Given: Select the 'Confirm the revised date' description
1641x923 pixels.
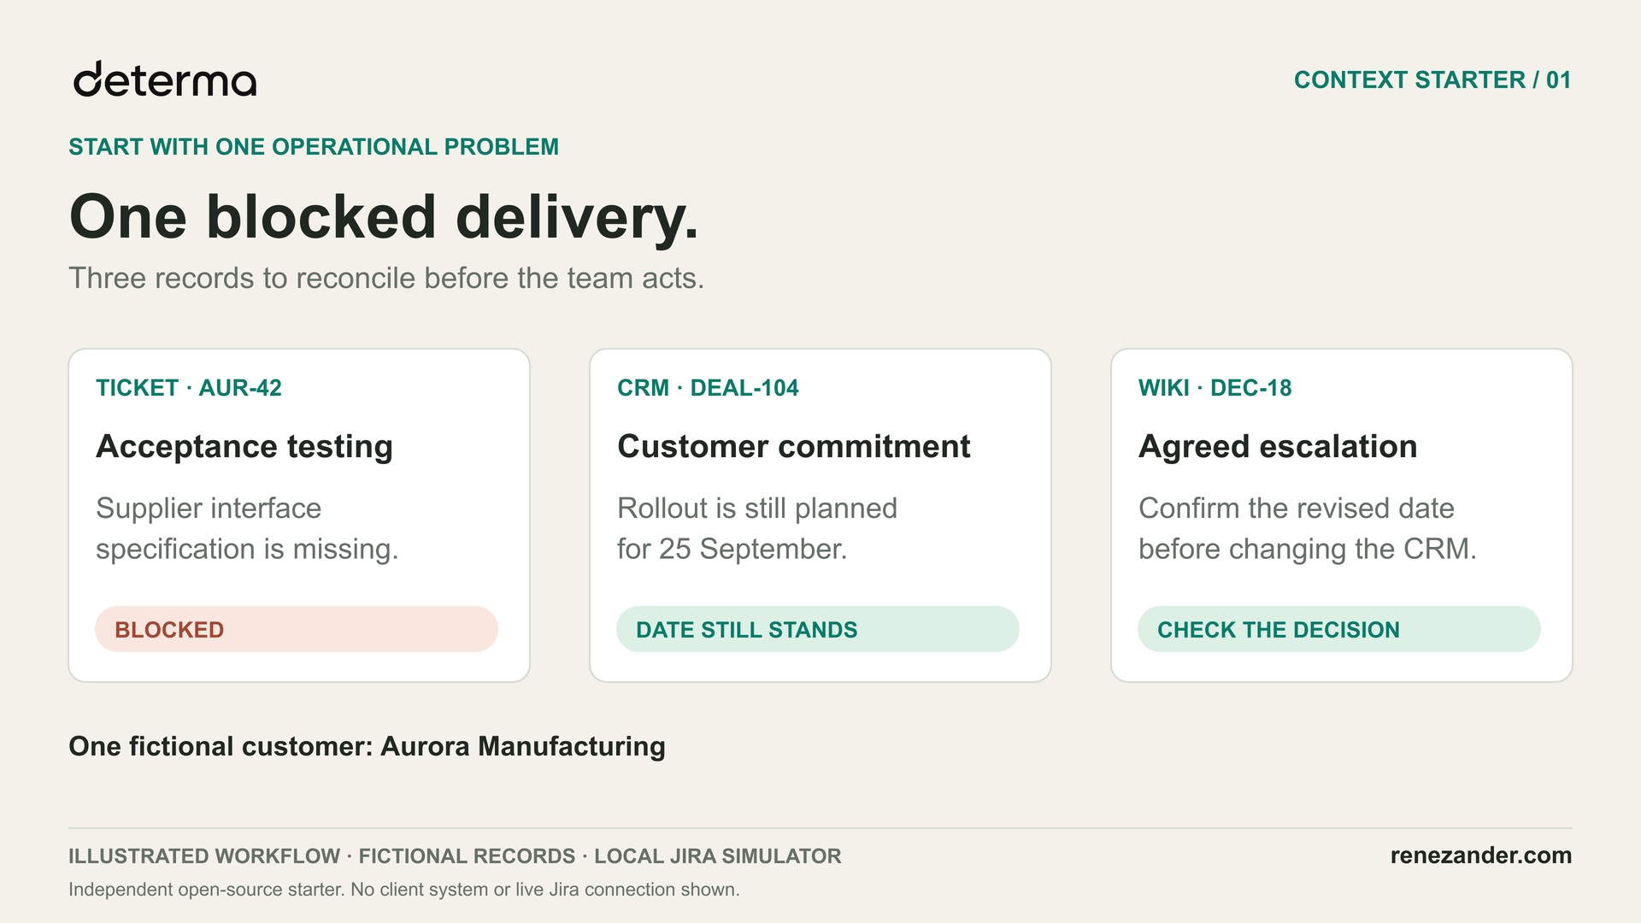Looking at the screenshot, I should [1308, 528].
